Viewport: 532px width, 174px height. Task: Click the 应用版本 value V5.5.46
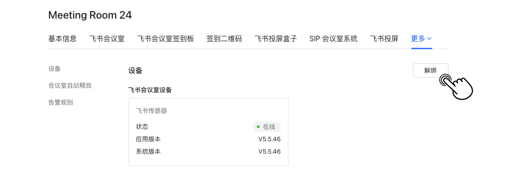269,139
